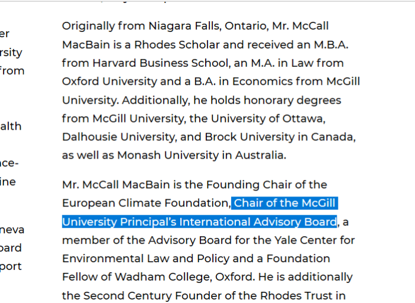Click highlighted 'University Principal's International Advisory Board' text
The height and width of the screenshot is (303, 415).
[x=200, y=222]
